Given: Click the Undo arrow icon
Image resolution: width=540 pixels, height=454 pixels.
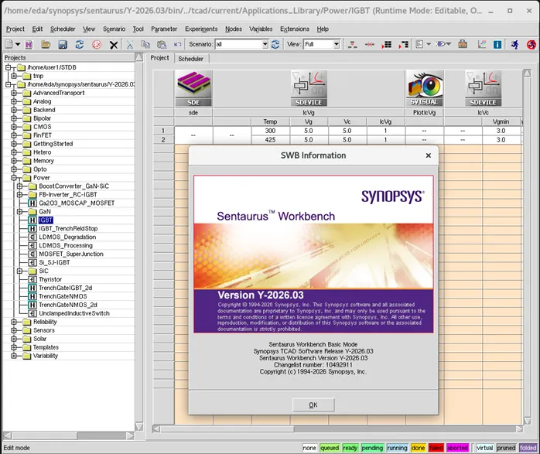Looking at the screenshot, I should click(177, 44).
